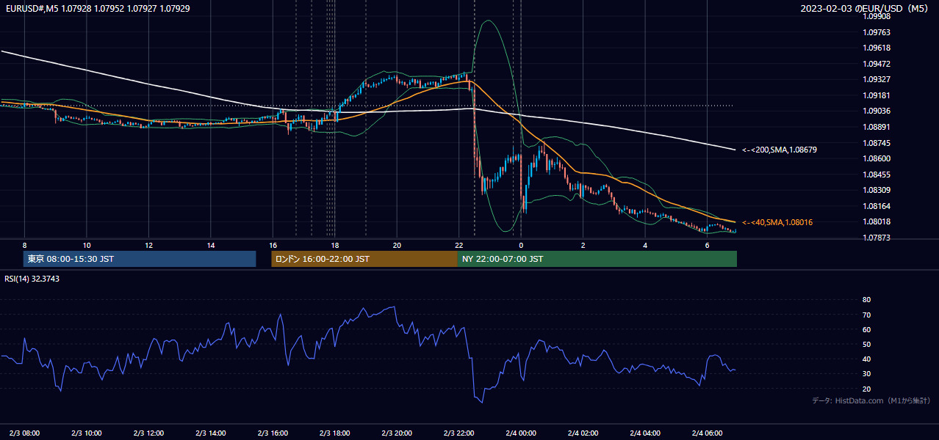
Task: Click the 2/3 20:00 time label
Action: [x=397, y=433]
